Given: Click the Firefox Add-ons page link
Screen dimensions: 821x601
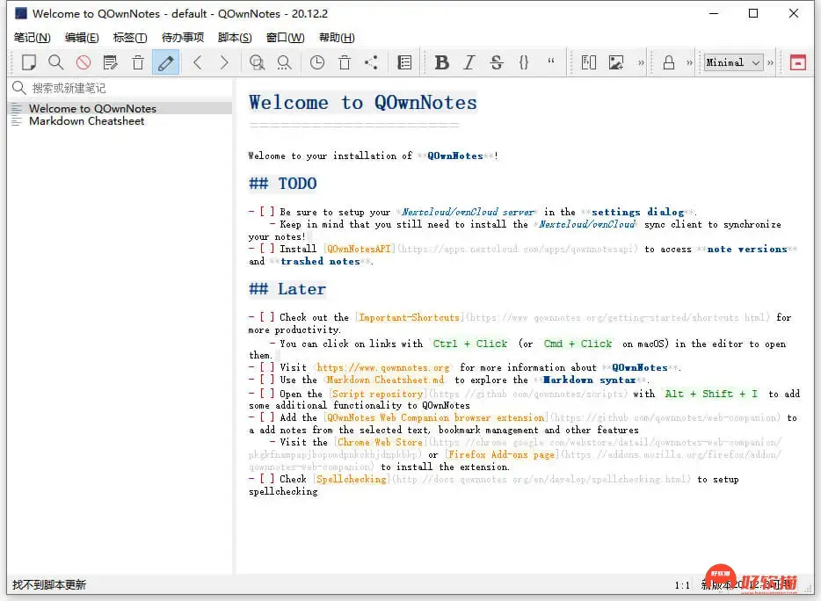Looking at the screenshot, I should (x=501, y=455).
